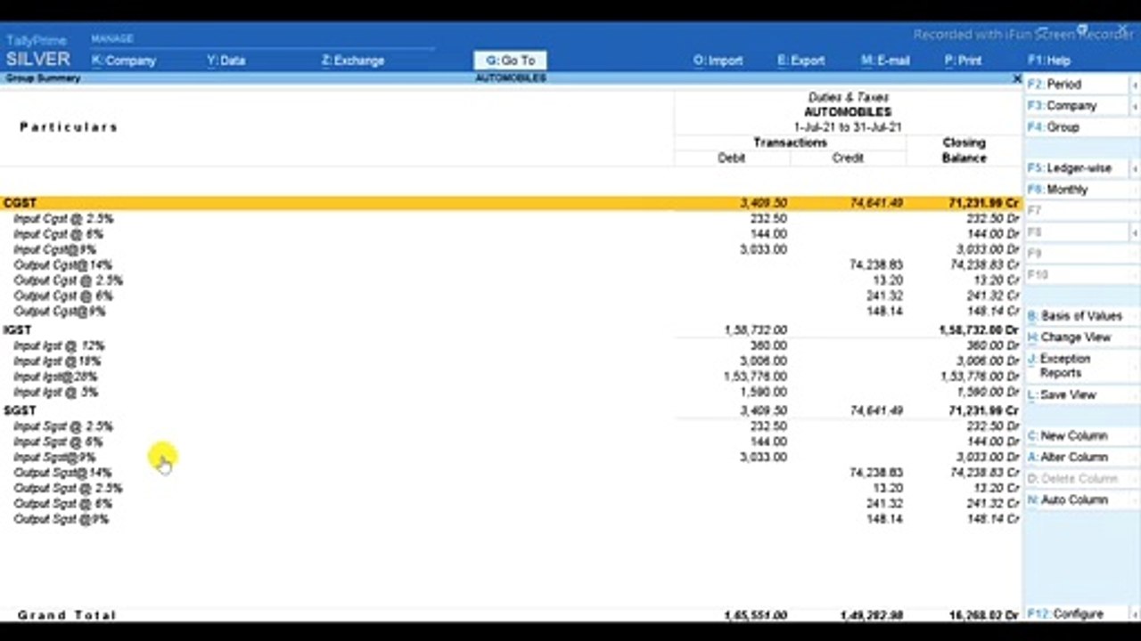Click IGST debit total 1,58,732.00
Image resolution: width=1141 pixels, height=641 pixels.
(x=756, y=330)
